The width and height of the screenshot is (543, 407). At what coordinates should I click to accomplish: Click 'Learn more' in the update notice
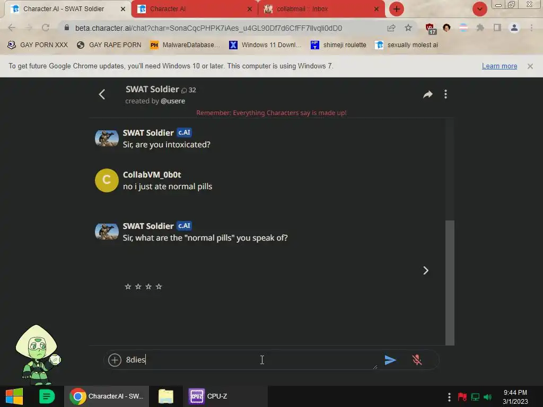[x=500, y=66]
